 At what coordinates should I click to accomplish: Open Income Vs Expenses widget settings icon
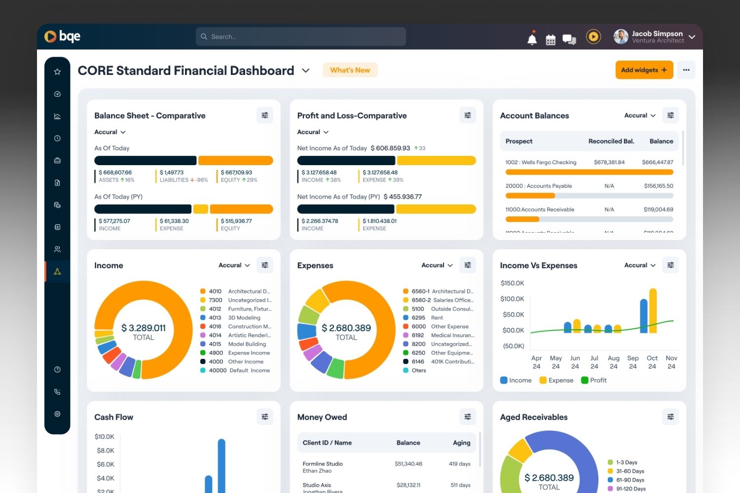tap(670, 265)
